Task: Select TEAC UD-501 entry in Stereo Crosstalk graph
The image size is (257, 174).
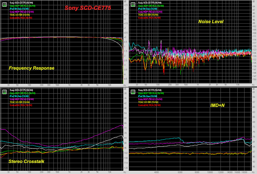Action: 20,102
